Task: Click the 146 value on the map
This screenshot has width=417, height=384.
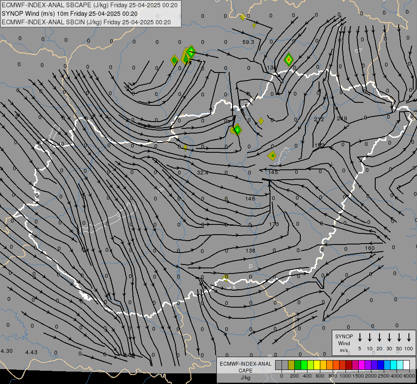Action: tap(250, 198)
